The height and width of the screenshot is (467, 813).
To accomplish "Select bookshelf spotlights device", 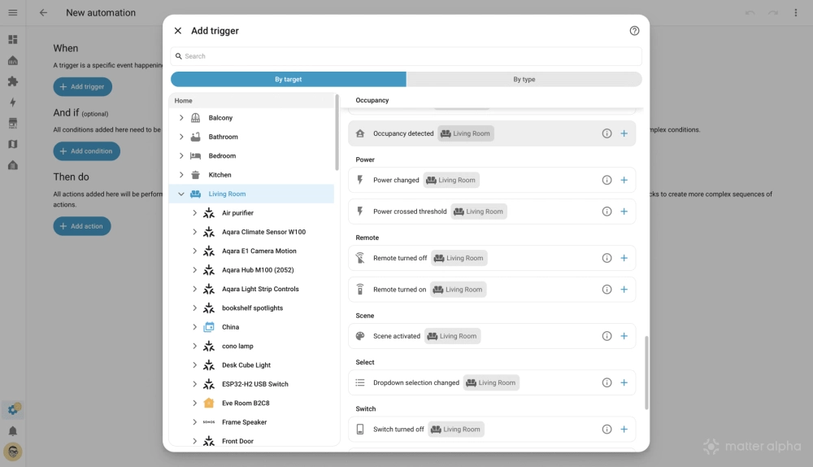I will [x=253, y=308].
